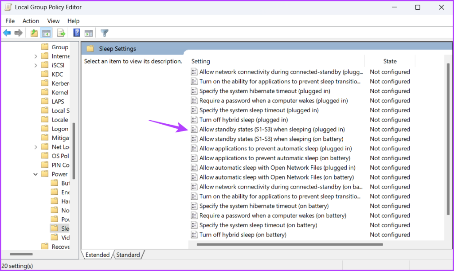
Task: Select Specify the system hibernate timeout (plugged in)
Action: [265, 91]
